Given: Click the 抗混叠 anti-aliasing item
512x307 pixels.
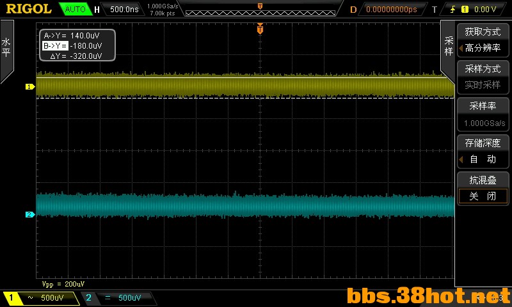Looking at the screenshot, I should [x=483, y=180].
